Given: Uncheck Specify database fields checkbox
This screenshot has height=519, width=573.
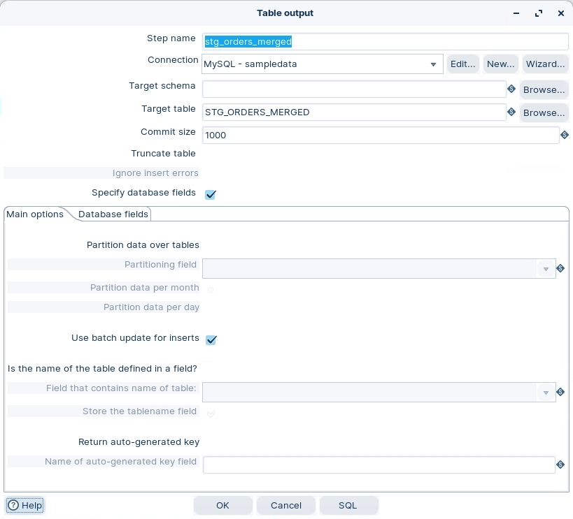Looking at the screenshot, I should [211, 194].
